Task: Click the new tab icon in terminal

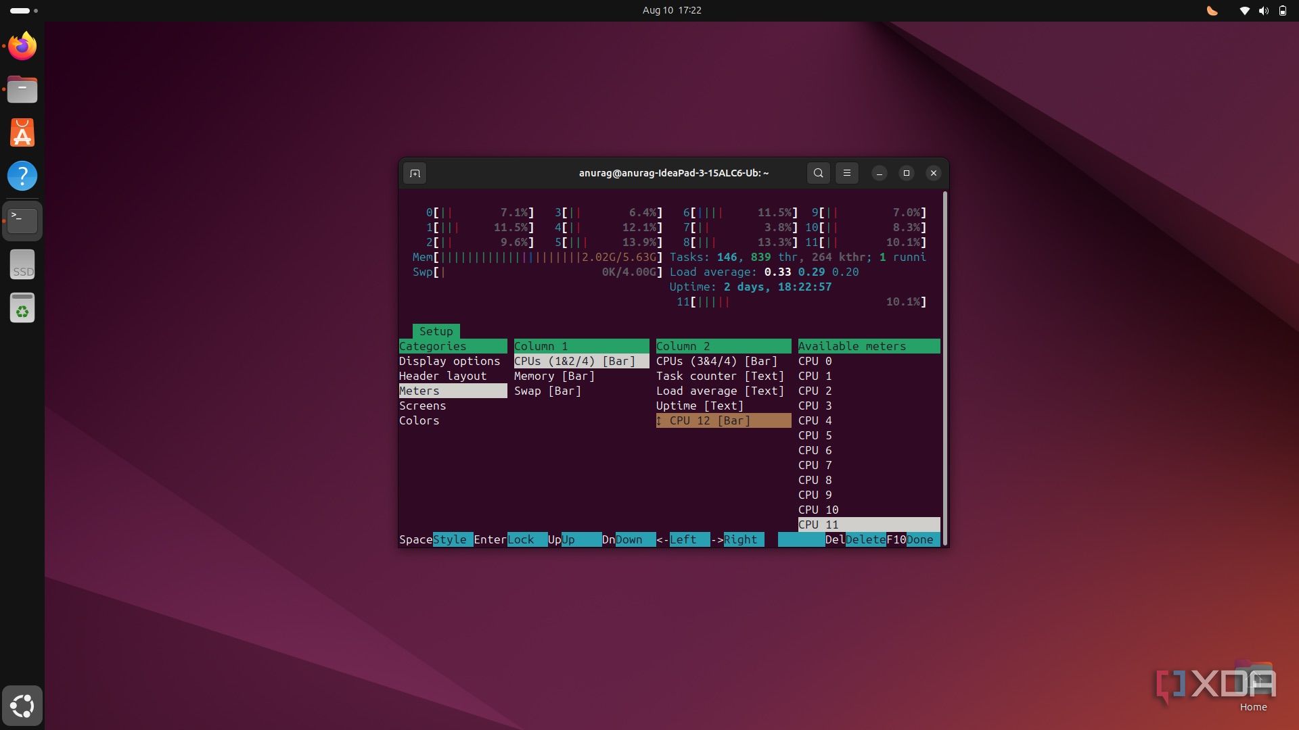Action: [415, 173]
